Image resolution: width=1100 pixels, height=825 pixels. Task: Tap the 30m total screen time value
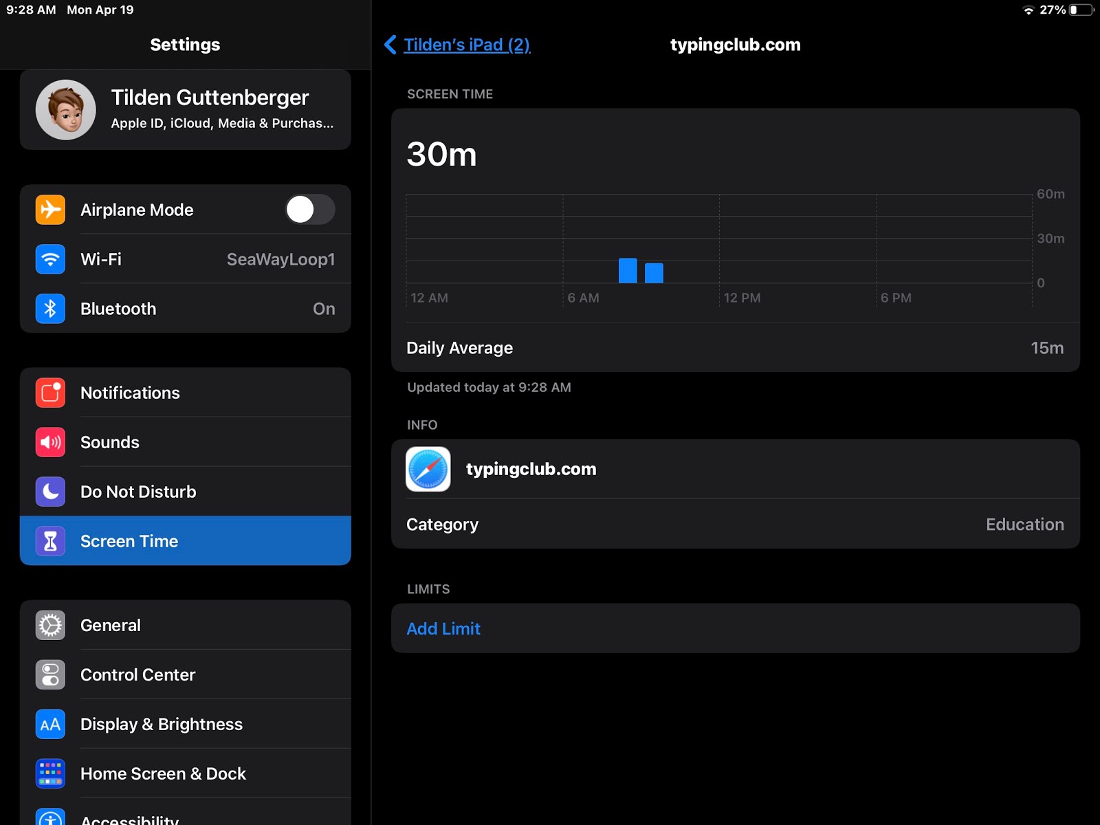point(441,154)
